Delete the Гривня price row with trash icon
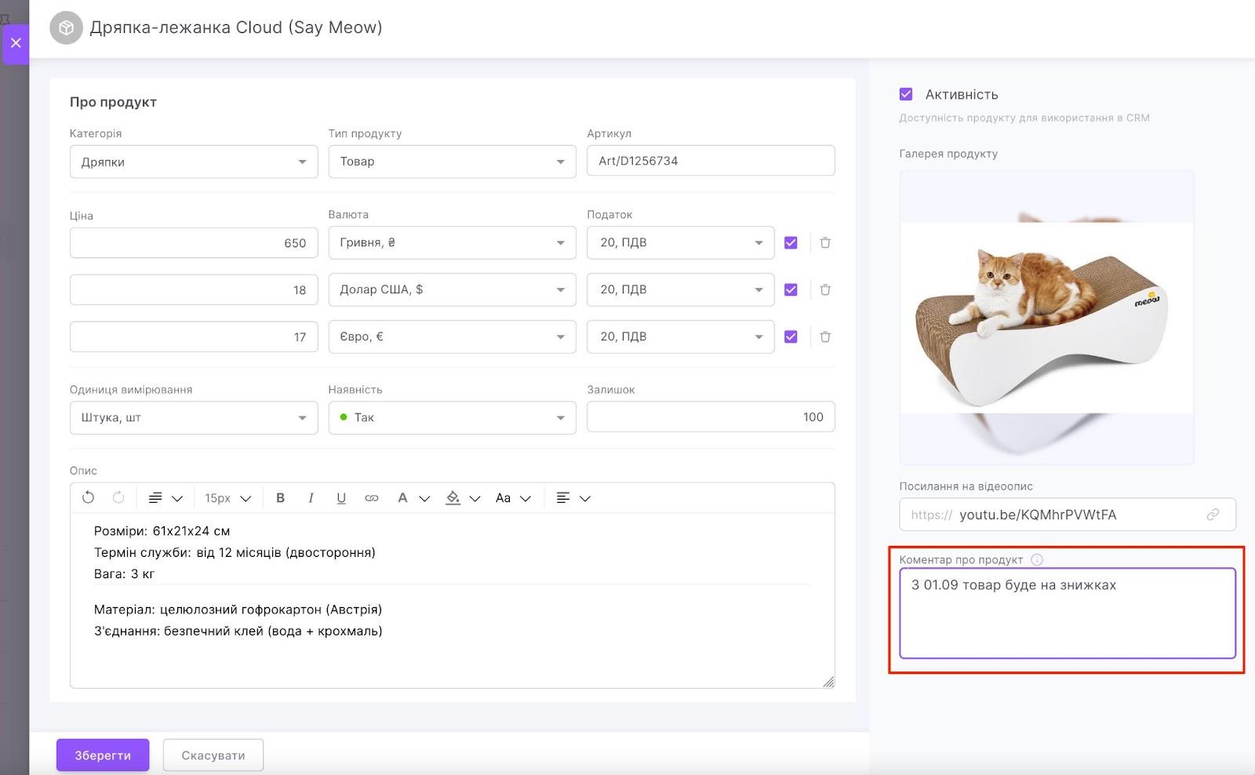Viewport: 1255px width, 775px height. tap(825, 243)
